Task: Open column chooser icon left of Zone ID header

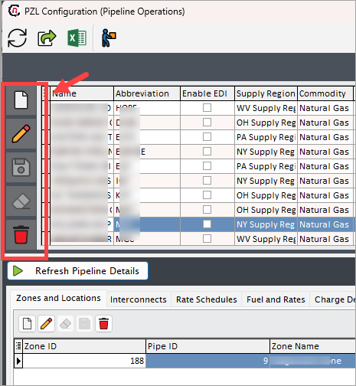Action: pos(18,346)
